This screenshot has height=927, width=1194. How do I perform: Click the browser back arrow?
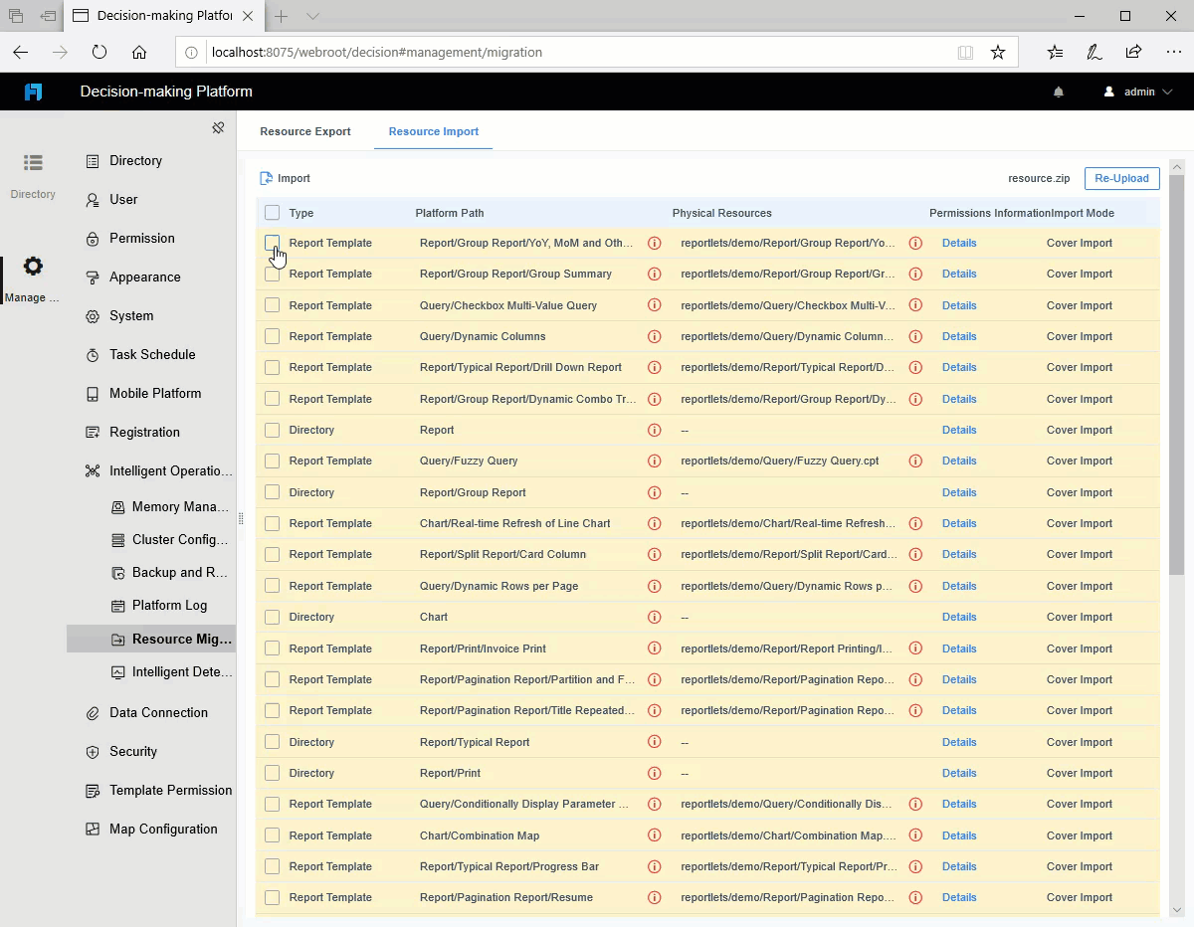pyautogui.click(x=21, y=52)
